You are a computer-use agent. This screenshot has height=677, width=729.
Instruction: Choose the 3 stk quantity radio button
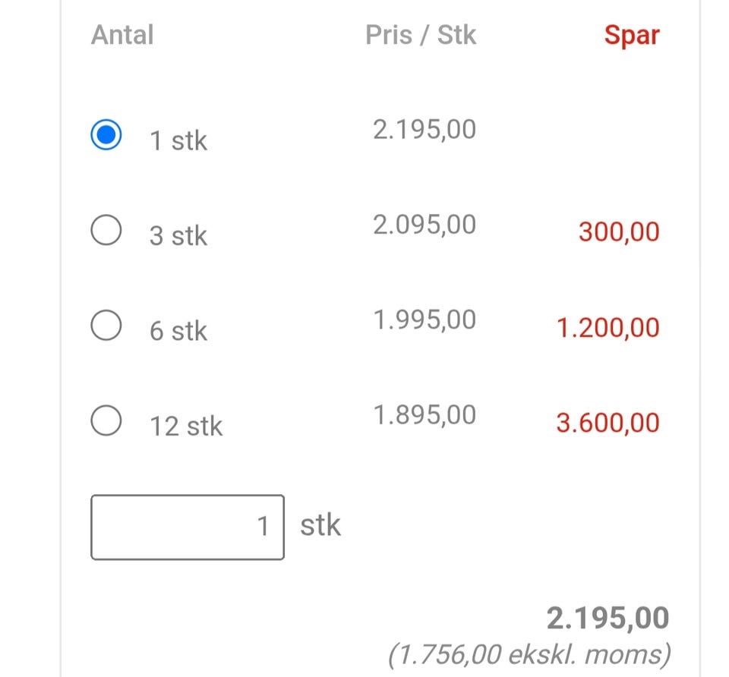pyautogui.click(x=106, y=231)
